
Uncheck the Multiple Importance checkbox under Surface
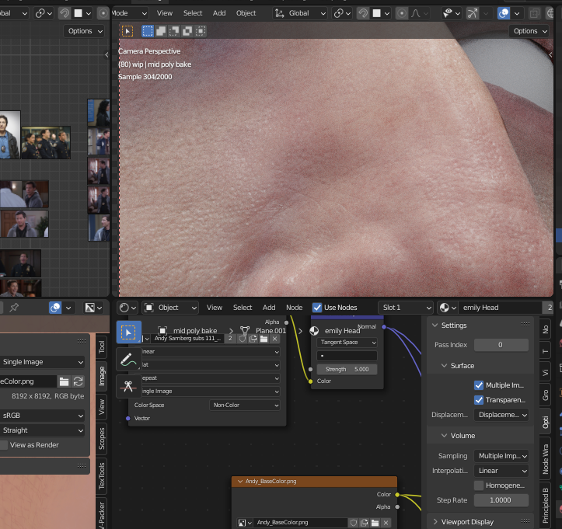[479, 385]
